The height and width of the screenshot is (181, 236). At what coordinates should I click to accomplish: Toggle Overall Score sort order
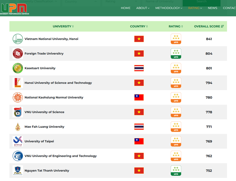pyautogui.click(x=209, y=26)
